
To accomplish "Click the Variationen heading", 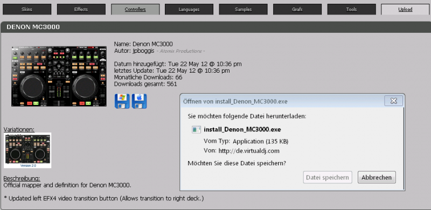I will pos(19,129).
